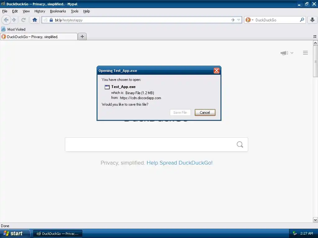Click the page search magnifier button

click(240, 144)
